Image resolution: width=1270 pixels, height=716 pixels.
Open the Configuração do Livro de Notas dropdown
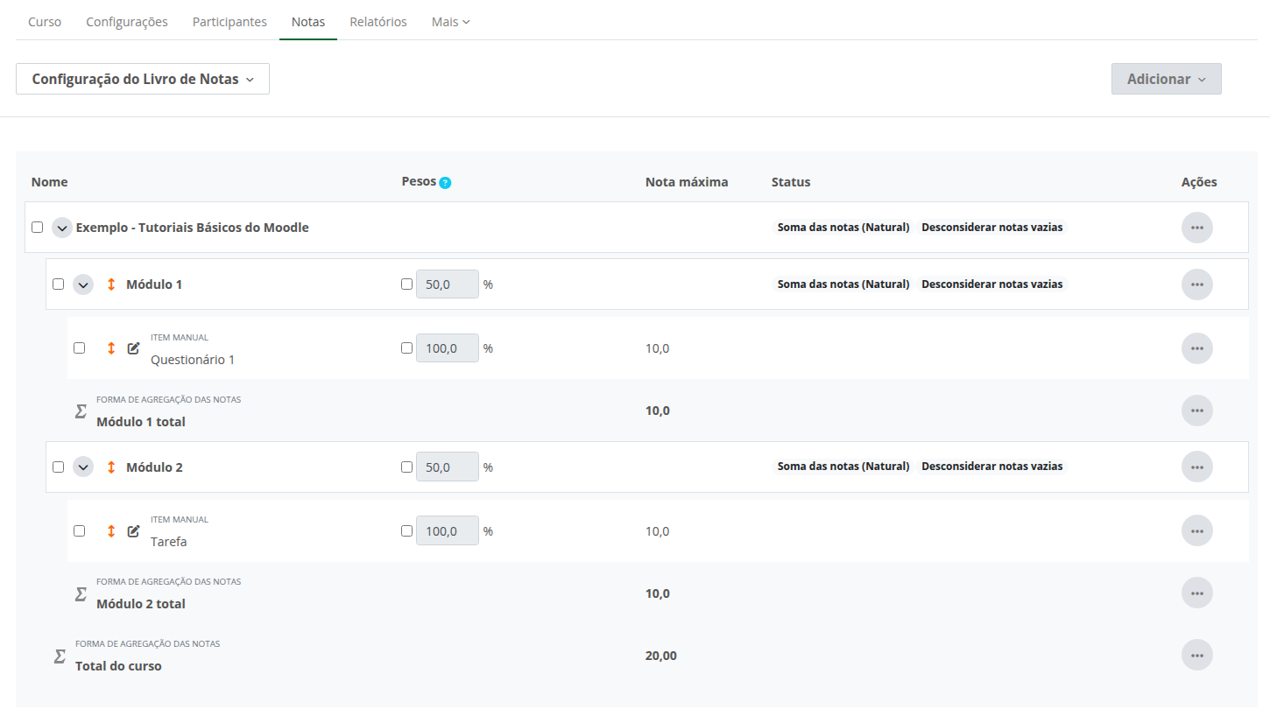[x=143, y=79]
